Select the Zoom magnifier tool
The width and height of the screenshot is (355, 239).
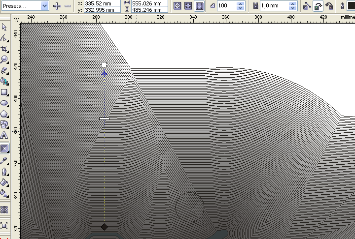[x=4, y=60]
